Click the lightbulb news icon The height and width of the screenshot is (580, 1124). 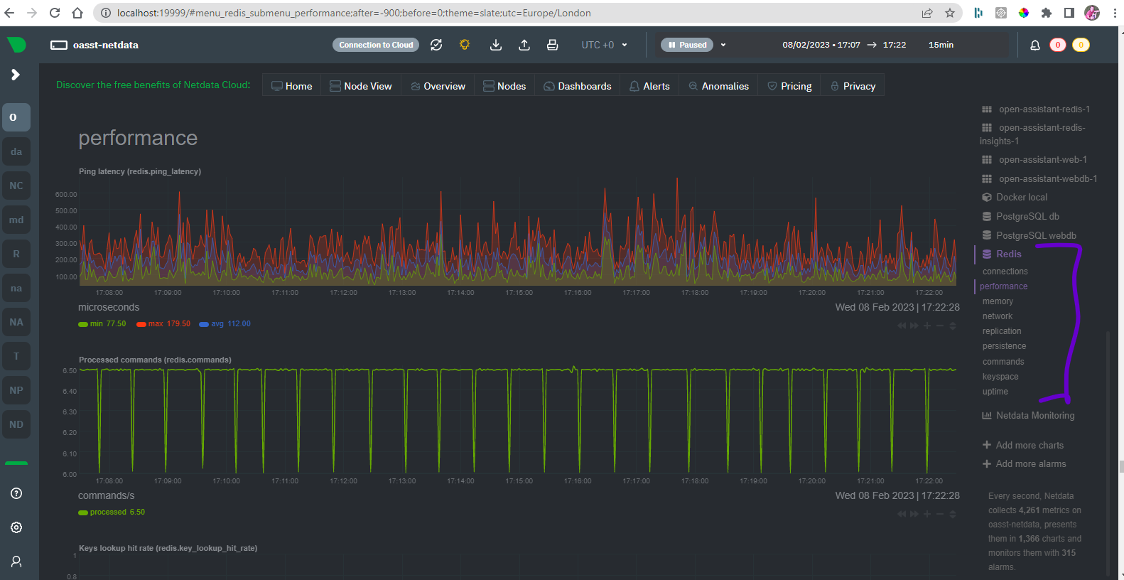tap(465, 45)
